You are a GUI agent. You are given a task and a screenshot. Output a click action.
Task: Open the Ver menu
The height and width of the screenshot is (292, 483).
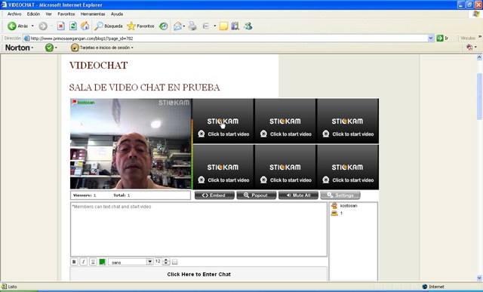coord(48,14)
